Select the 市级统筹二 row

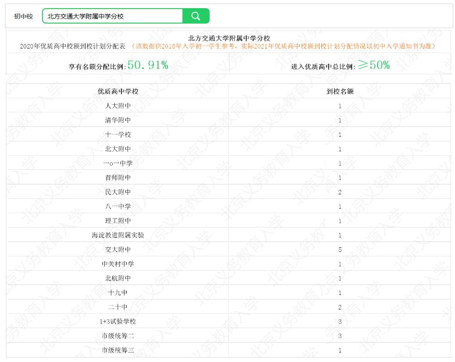point(229,336)
